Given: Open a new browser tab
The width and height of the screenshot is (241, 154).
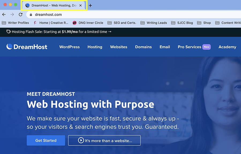Looking at the screenshot, I should click(x=90, y=5).
